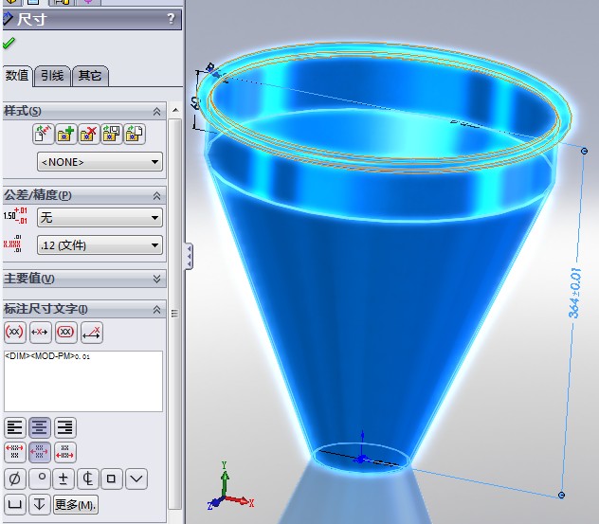Insert square symbol
Screen dimensions: 599x524
point(112,479)
